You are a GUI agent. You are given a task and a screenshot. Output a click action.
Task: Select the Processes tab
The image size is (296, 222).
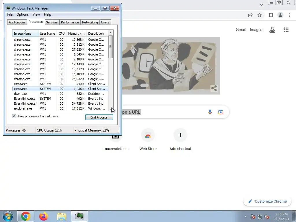(36, 22)
